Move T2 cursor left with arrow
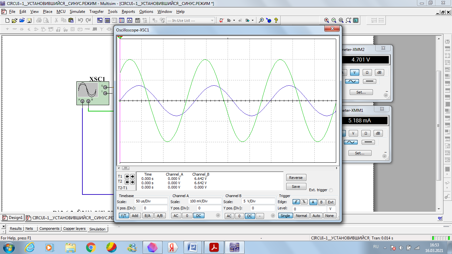The height and width of the screenshot is (254, 452). [127, 182]
